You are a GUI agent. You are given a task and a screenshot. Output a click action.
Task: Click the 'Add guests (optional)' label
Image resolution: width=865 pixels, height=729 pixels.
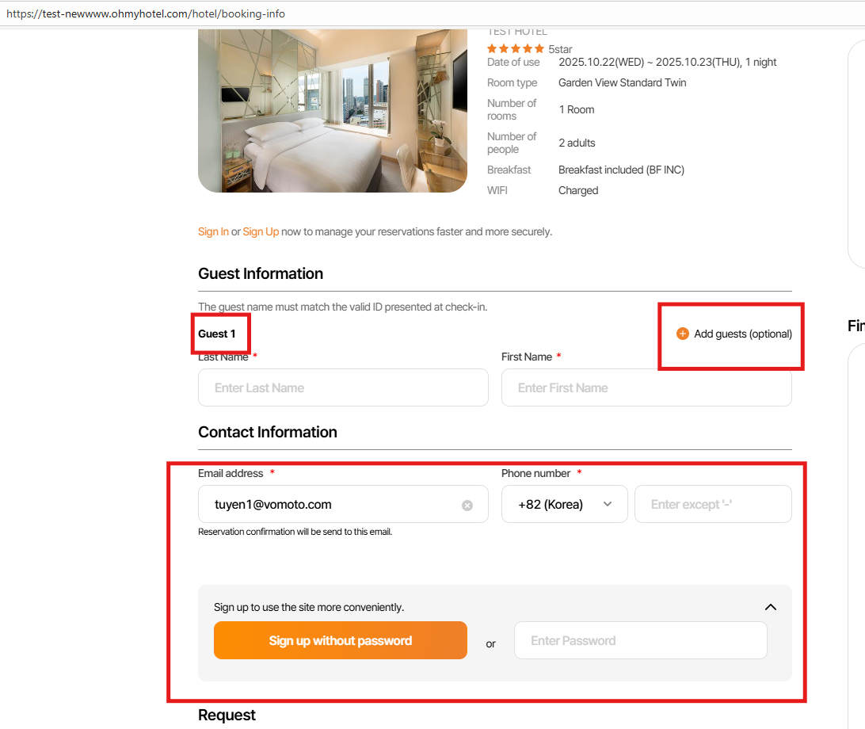(742, 334)
